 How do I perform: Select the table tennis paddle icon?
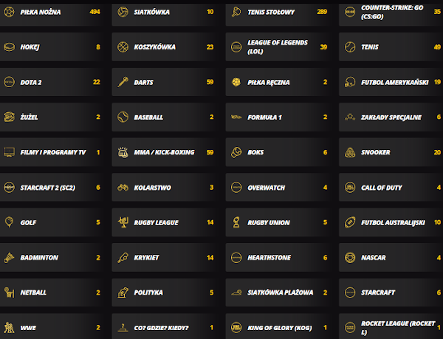(236, 12)
